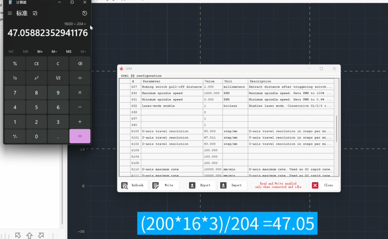This screenshot has width=388, height=239.
Task: Click Refresh in Grbl configuration
Action: (133, 185)
